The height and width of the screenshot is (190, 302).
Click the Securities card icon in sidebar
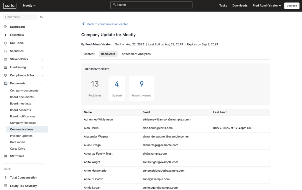(x=5, y=51)
